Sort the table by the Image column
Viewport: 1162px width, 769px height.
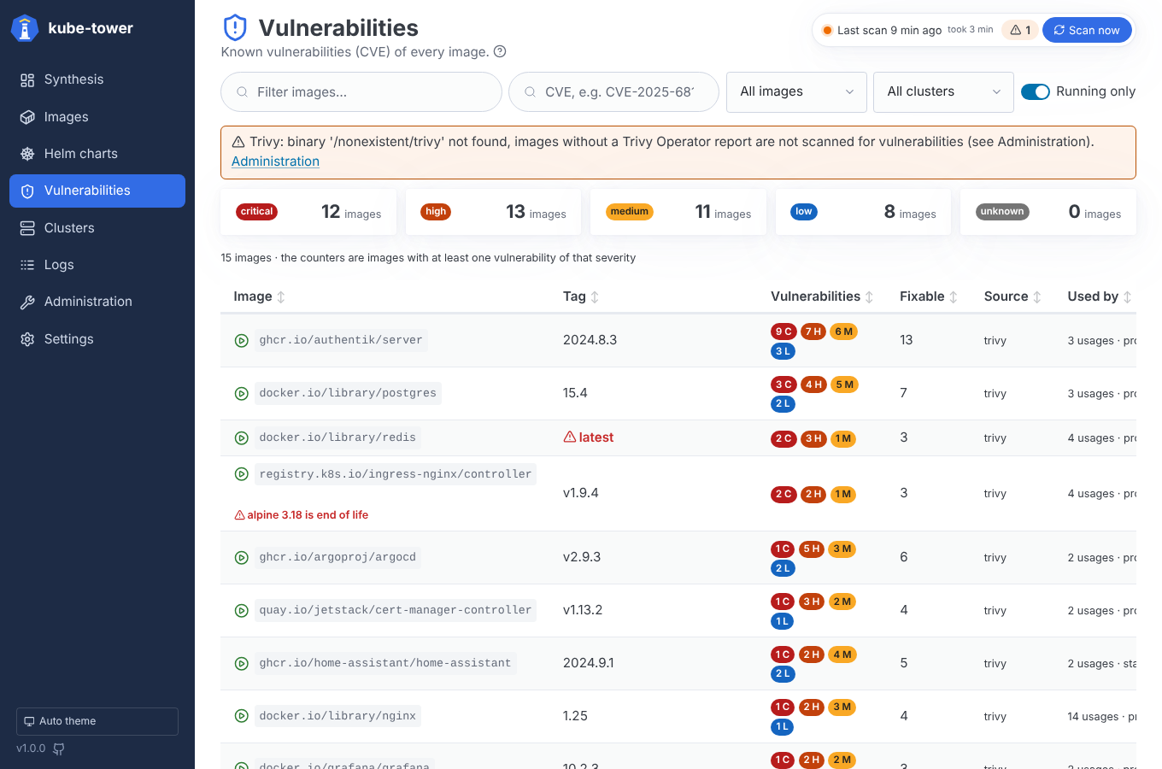click(x=260, y=296)
